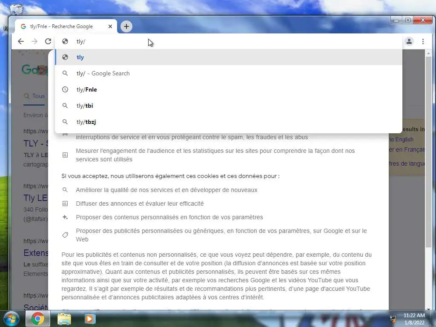Click tag icon beside 'Proposer des publicités'
The height and width of the screenshot is (327, 436).
65,235
